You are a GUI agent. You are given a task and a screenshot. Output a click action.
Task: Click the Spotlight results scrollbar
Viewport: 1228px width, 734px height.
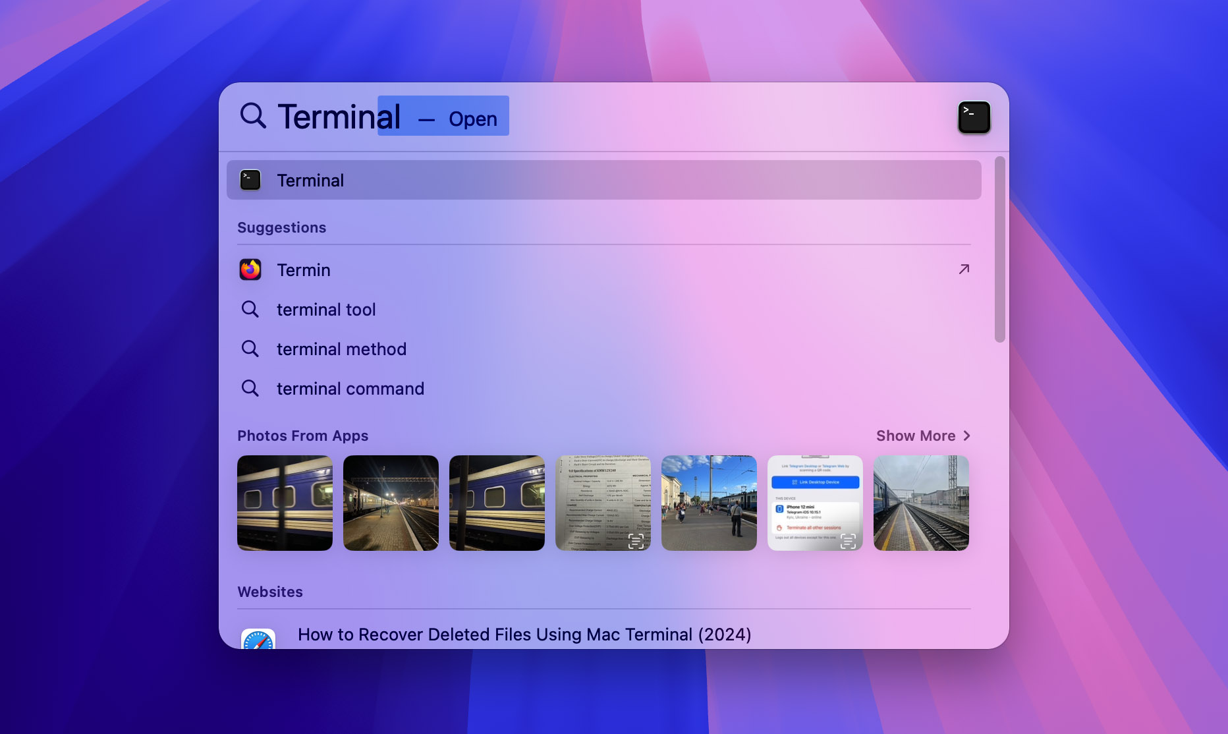(x=1000, y=249)
